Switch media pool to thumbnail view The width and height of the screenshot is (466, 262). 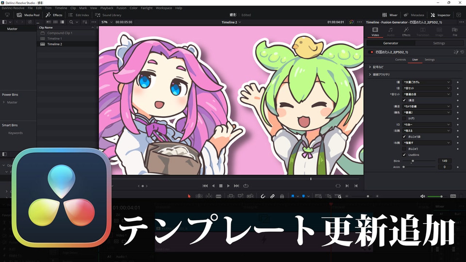pos(55,22)
